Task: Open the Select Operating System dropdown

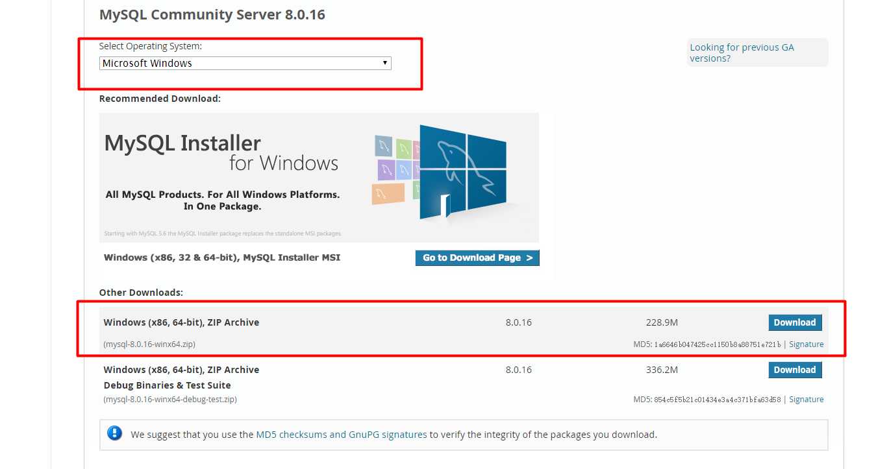Action: click(x=245, y=63)
